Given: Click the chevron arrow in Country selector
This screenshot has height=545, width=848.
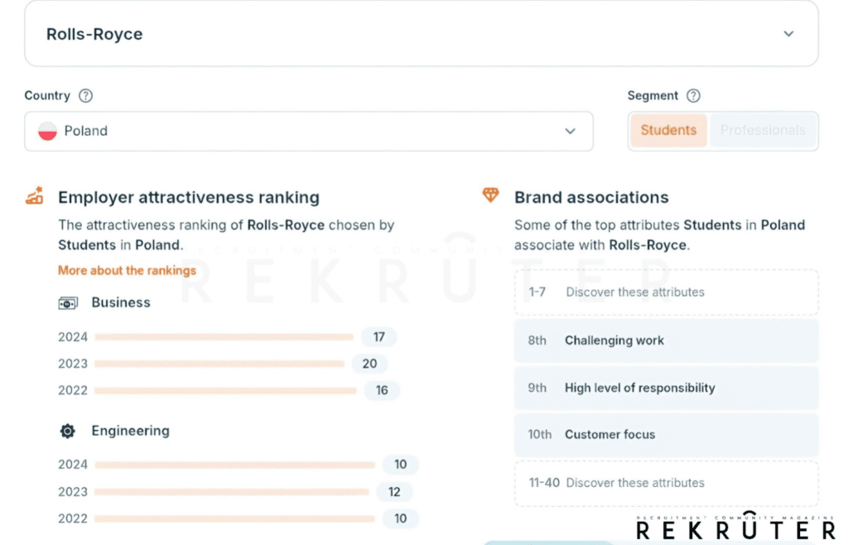Looking at the screenshot, I should tap(570, 132).
